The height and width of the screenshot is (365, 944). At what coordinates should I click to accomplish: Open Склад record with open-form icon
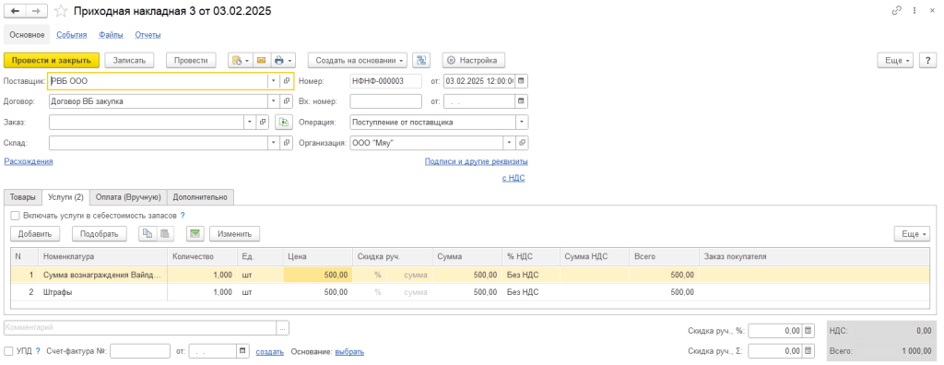pos(288,143)
